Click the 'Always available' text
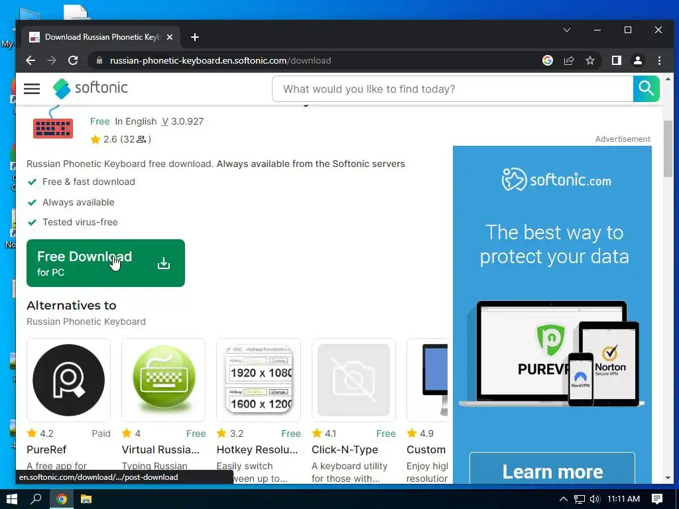The height and width of the screenshot is (509, 679). [78, 202]
